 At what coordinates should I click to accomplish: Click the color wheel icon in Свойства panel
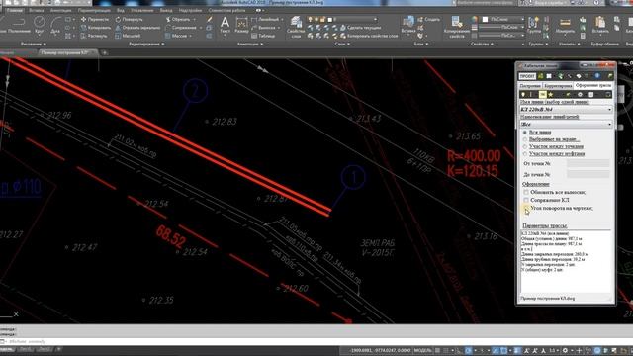pyautogui.click(x=475, y=19)
